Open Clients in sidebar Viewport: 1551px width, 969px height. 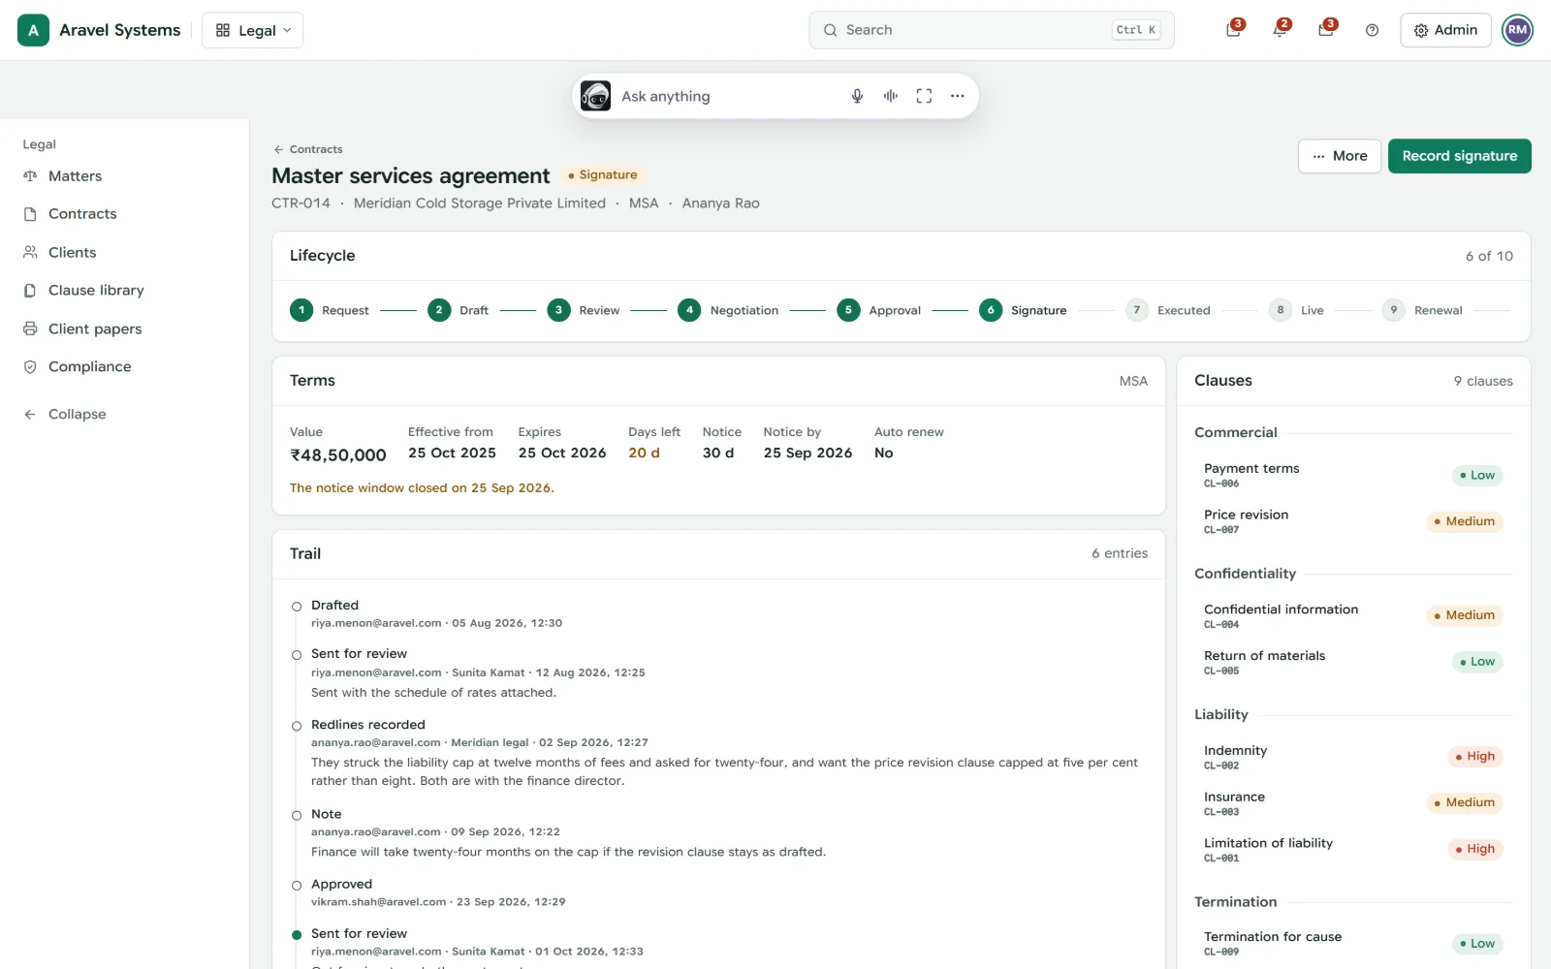(x=124, y=253)
